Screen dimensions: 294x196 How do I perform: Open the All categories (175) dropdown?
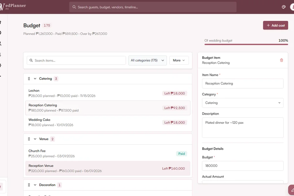148,60
